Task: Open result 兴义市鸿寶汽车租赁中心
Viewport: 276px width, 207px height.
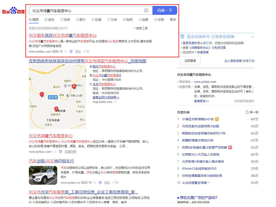Action: click(51, 136)
